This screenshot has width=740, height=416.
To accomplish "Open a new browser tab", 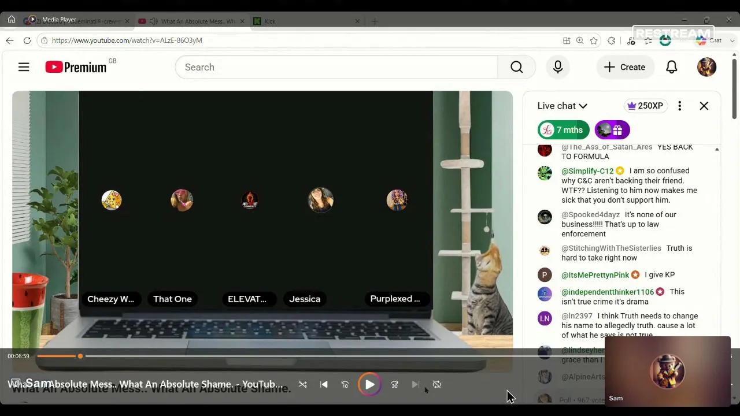I will [375, 21].
